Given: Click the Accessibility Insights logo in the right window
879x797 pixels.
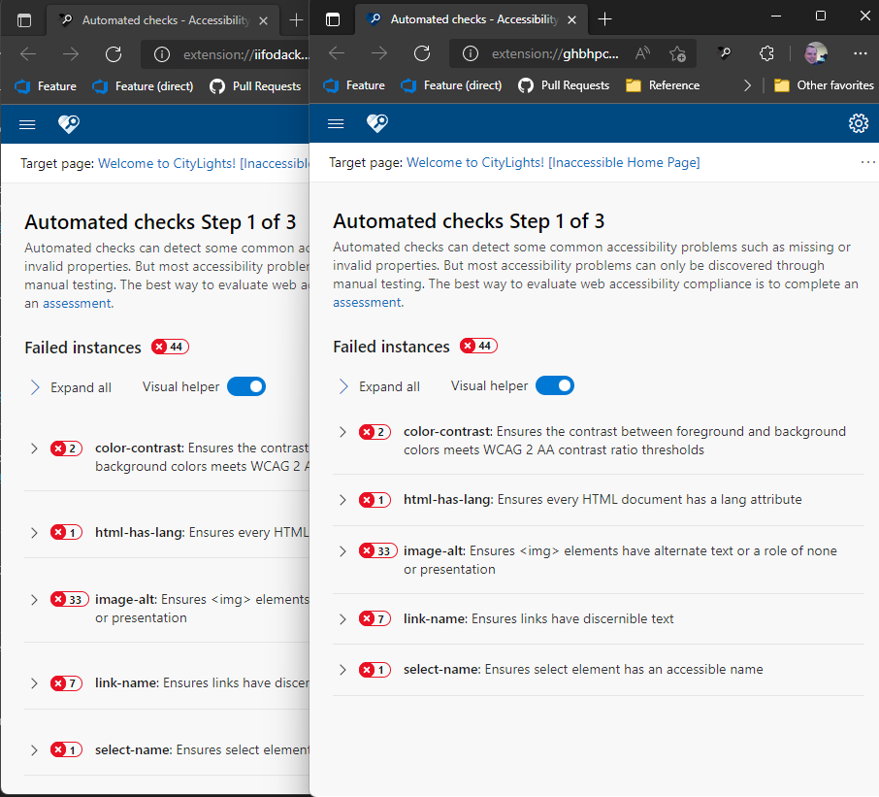Looking at the screenshot, I should (376, 123).
